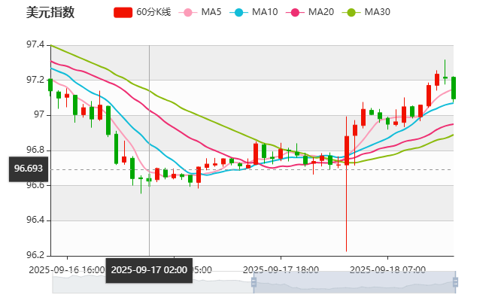Viewport: 504px width, 301px height.
Task: Click the MA10 cyan legend marker
Action: point(238,12)
